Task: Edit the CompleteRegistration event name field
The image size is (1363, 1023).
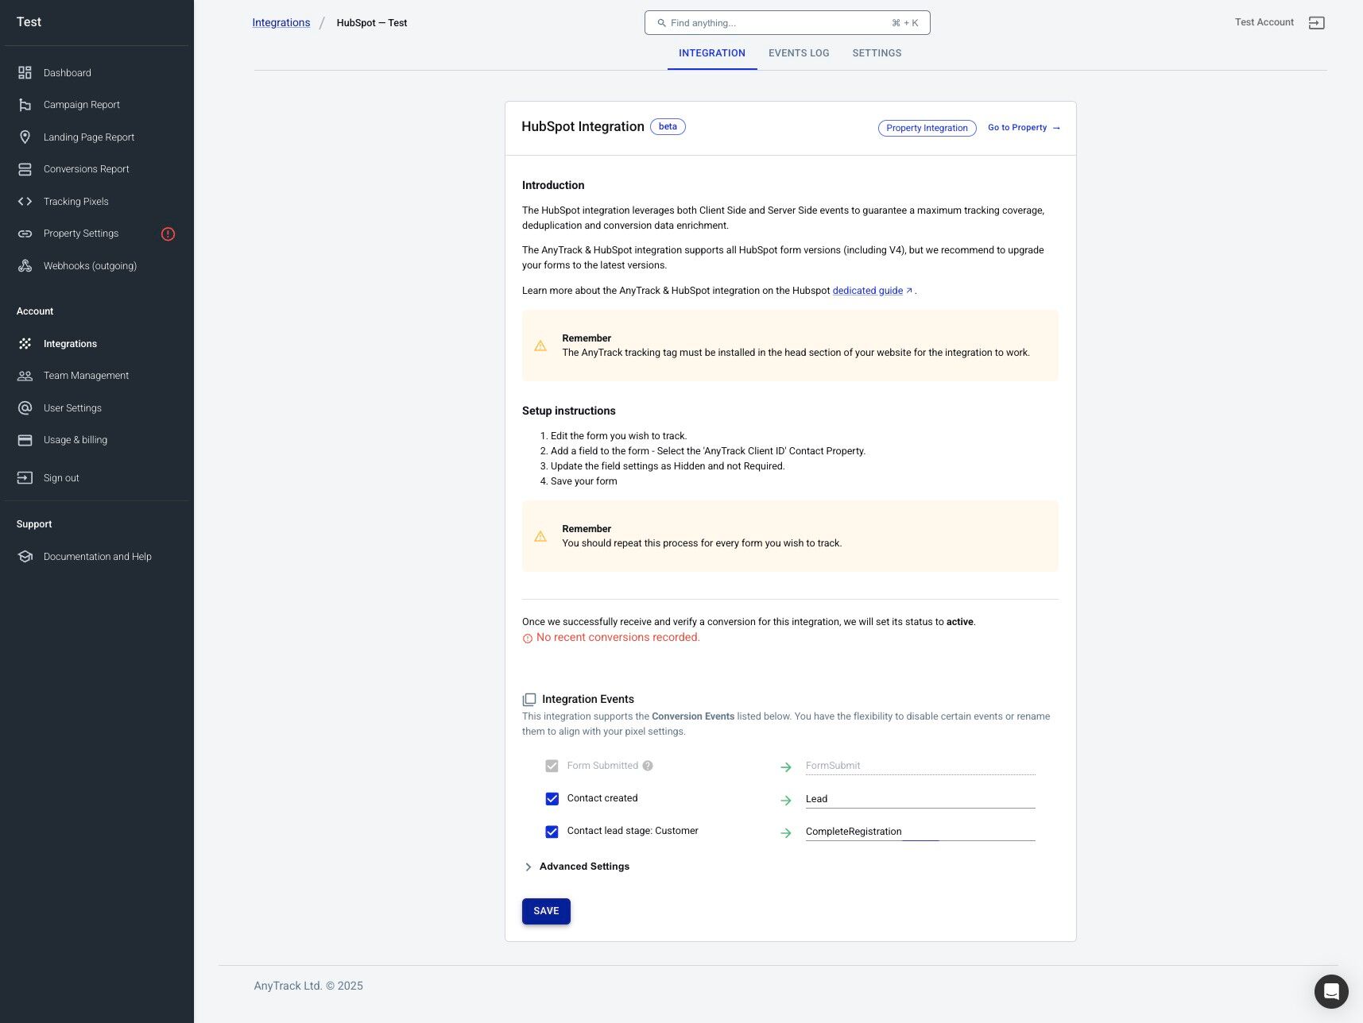Action: [x=920, y=832]
